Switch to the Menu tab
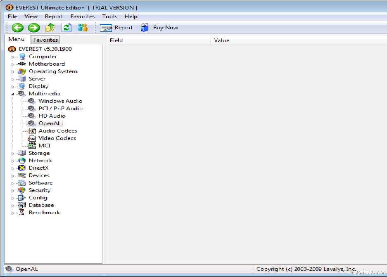This screenshot has height=277, width=387. [x=17, y=39]
